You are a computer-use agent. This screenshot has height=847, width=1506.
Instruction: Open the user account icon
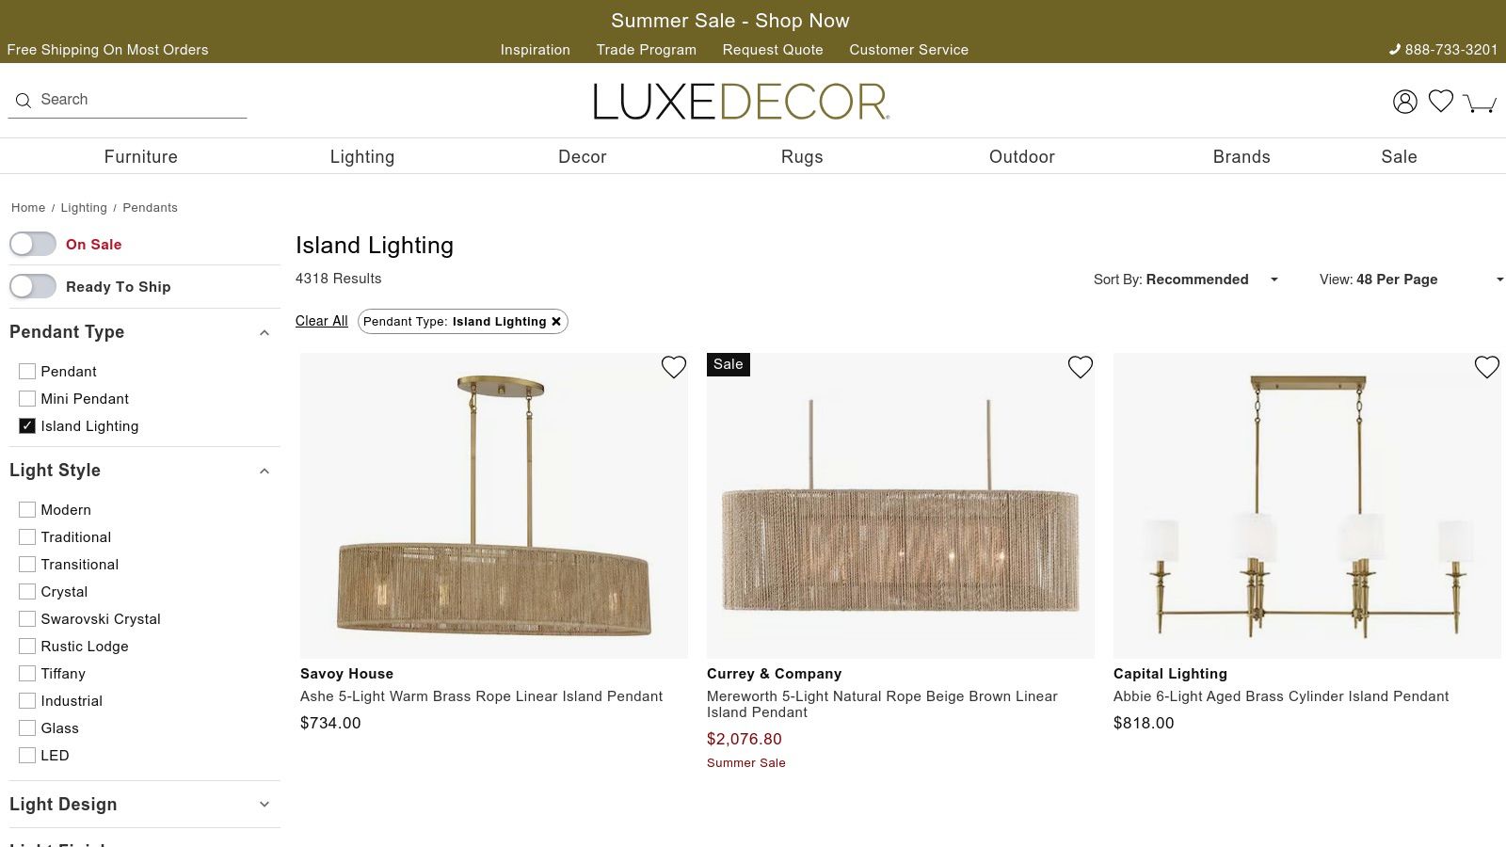pos(1405,102)
